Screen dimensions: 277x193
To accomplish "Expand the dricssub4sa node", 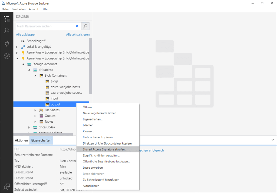I will (x=29, y=127).
